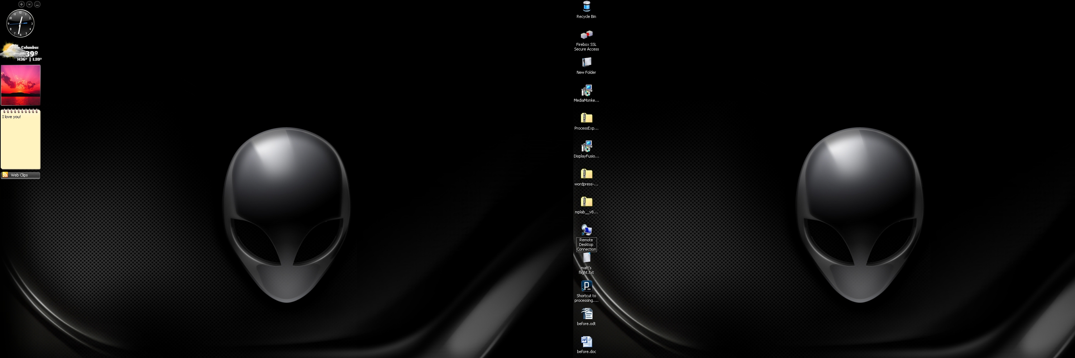
Task: Click the Firebox SSL Secure Access icon
Action: tap(586, 35)
